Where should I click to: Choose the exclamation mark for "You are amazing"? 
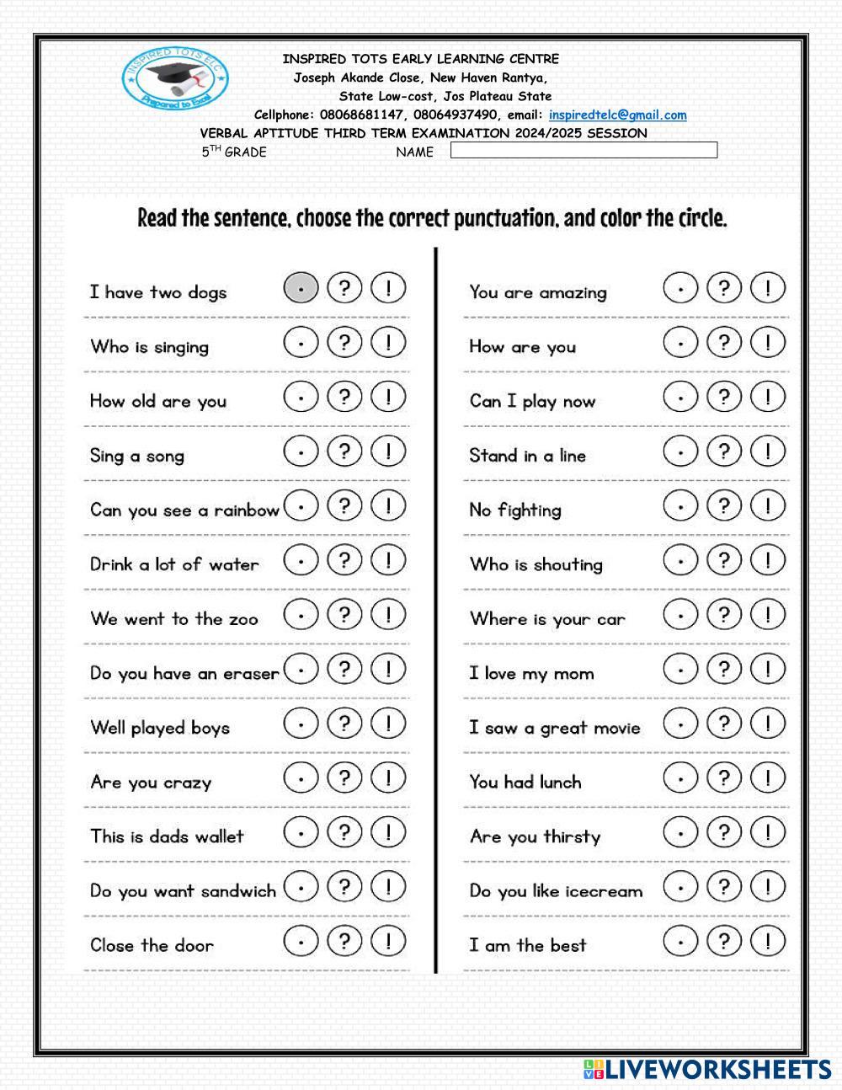[x=768, y=288]
